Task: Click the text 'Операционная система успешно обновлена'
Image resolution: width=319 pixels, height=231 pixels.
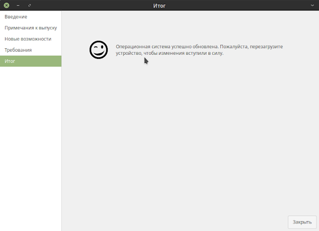Action: [x=167, y=46]
